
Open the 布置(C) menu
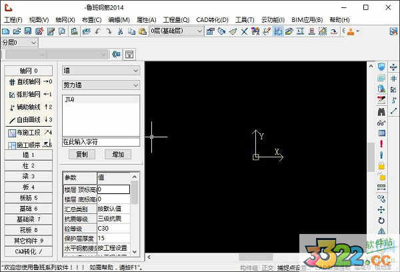(x=91, y=20)
